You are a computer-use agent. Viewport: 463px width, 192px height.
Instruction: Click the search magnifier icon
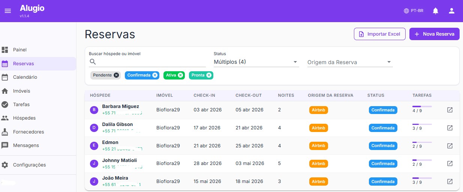point(93,62)
